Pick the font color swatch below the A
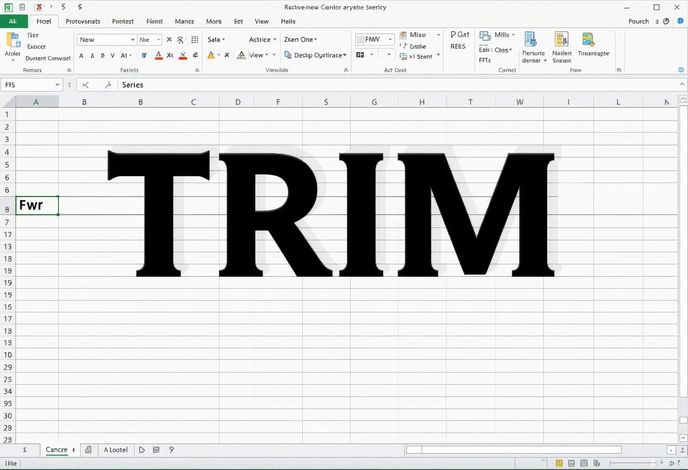The image size is (688, 470). point(158,59)
